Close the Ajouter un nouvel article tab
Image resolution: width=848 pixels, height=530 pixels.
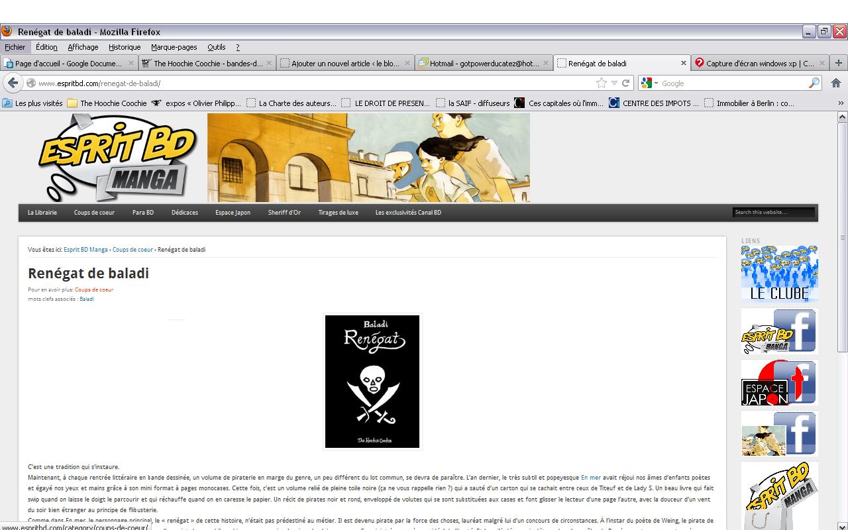(407, 63)
